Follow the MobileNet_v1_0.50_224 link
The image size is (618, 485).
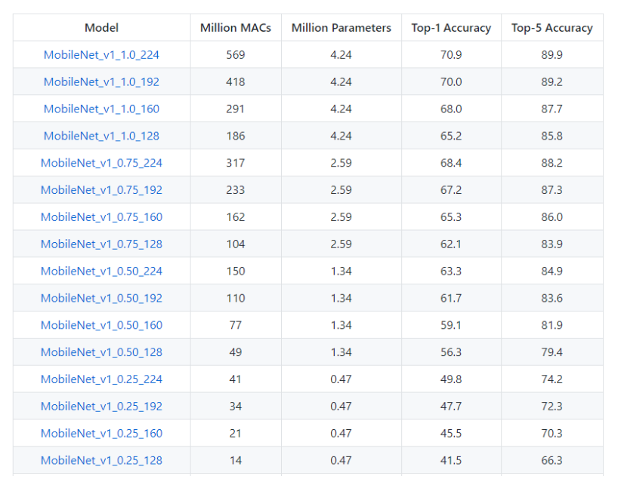(x=101, y=272)
